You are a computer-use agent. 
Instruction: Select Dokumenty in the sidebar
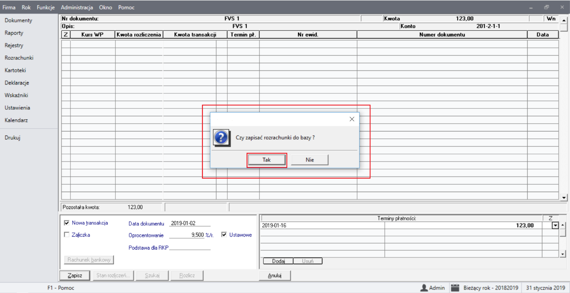[x=18, y=21]
